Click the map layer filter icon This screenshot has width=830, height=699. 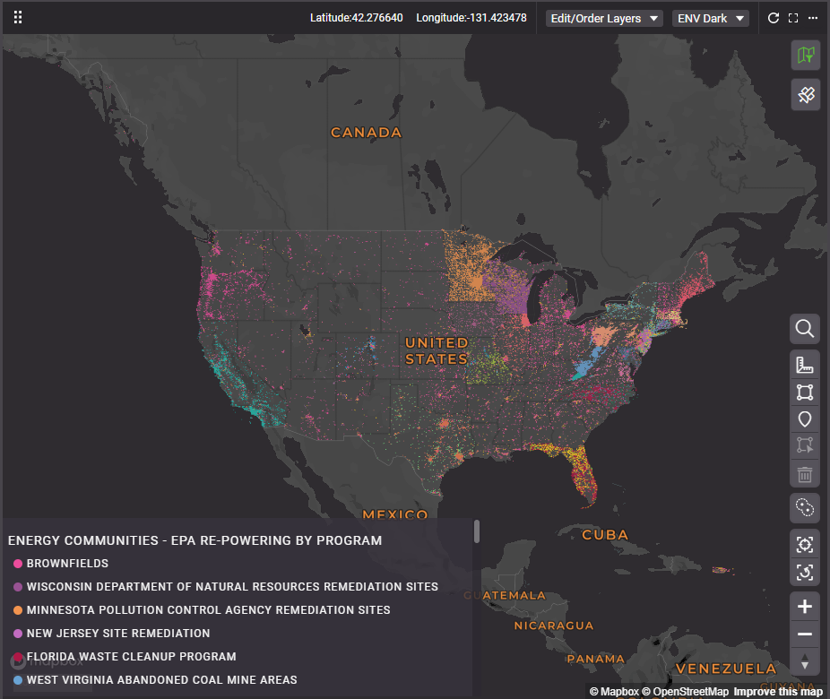coord(805,56)
